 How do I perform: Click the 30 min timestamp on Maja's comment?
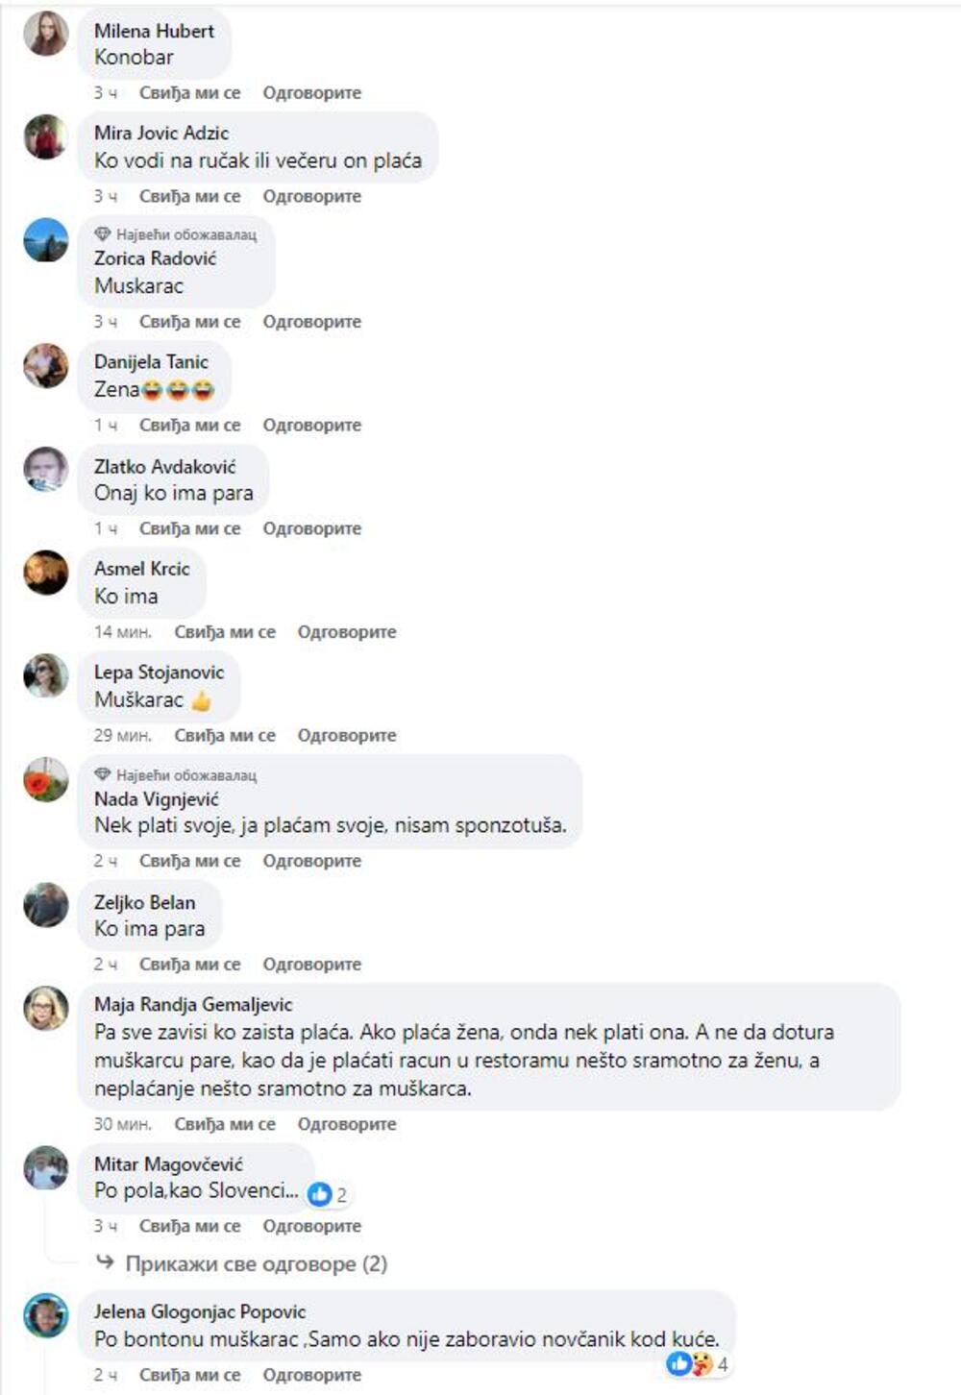[x=122, y=1124]
